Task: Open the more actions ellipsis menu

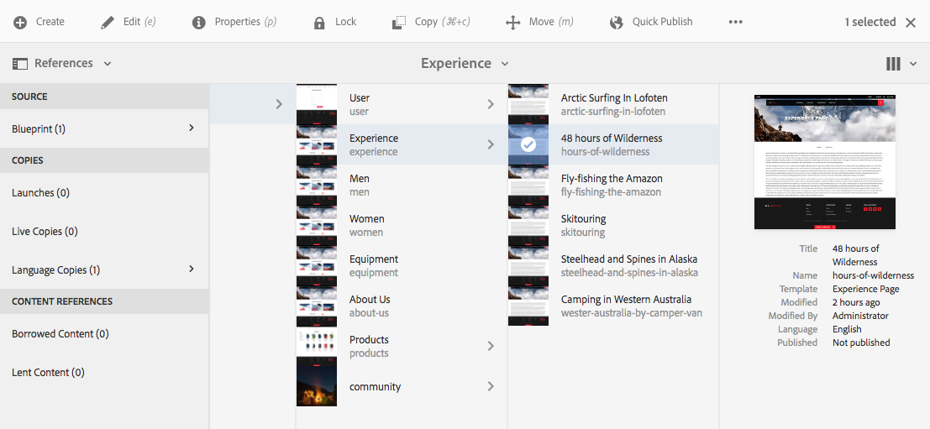Action: tap(736, 23)
